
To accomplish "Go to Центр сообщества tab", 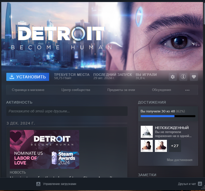I will point(76,90).
